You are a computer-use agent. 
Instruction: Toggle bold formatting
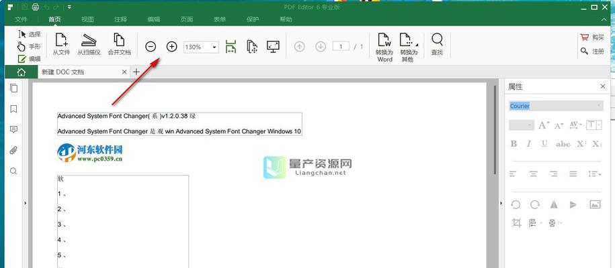[514, 144]
